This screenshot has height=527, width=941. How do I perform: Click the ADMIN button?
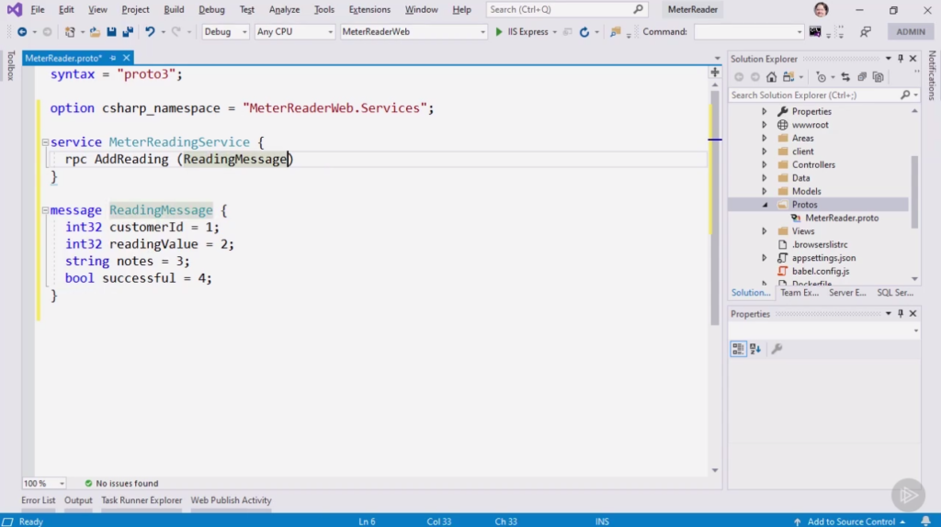[x=910, y=32]
